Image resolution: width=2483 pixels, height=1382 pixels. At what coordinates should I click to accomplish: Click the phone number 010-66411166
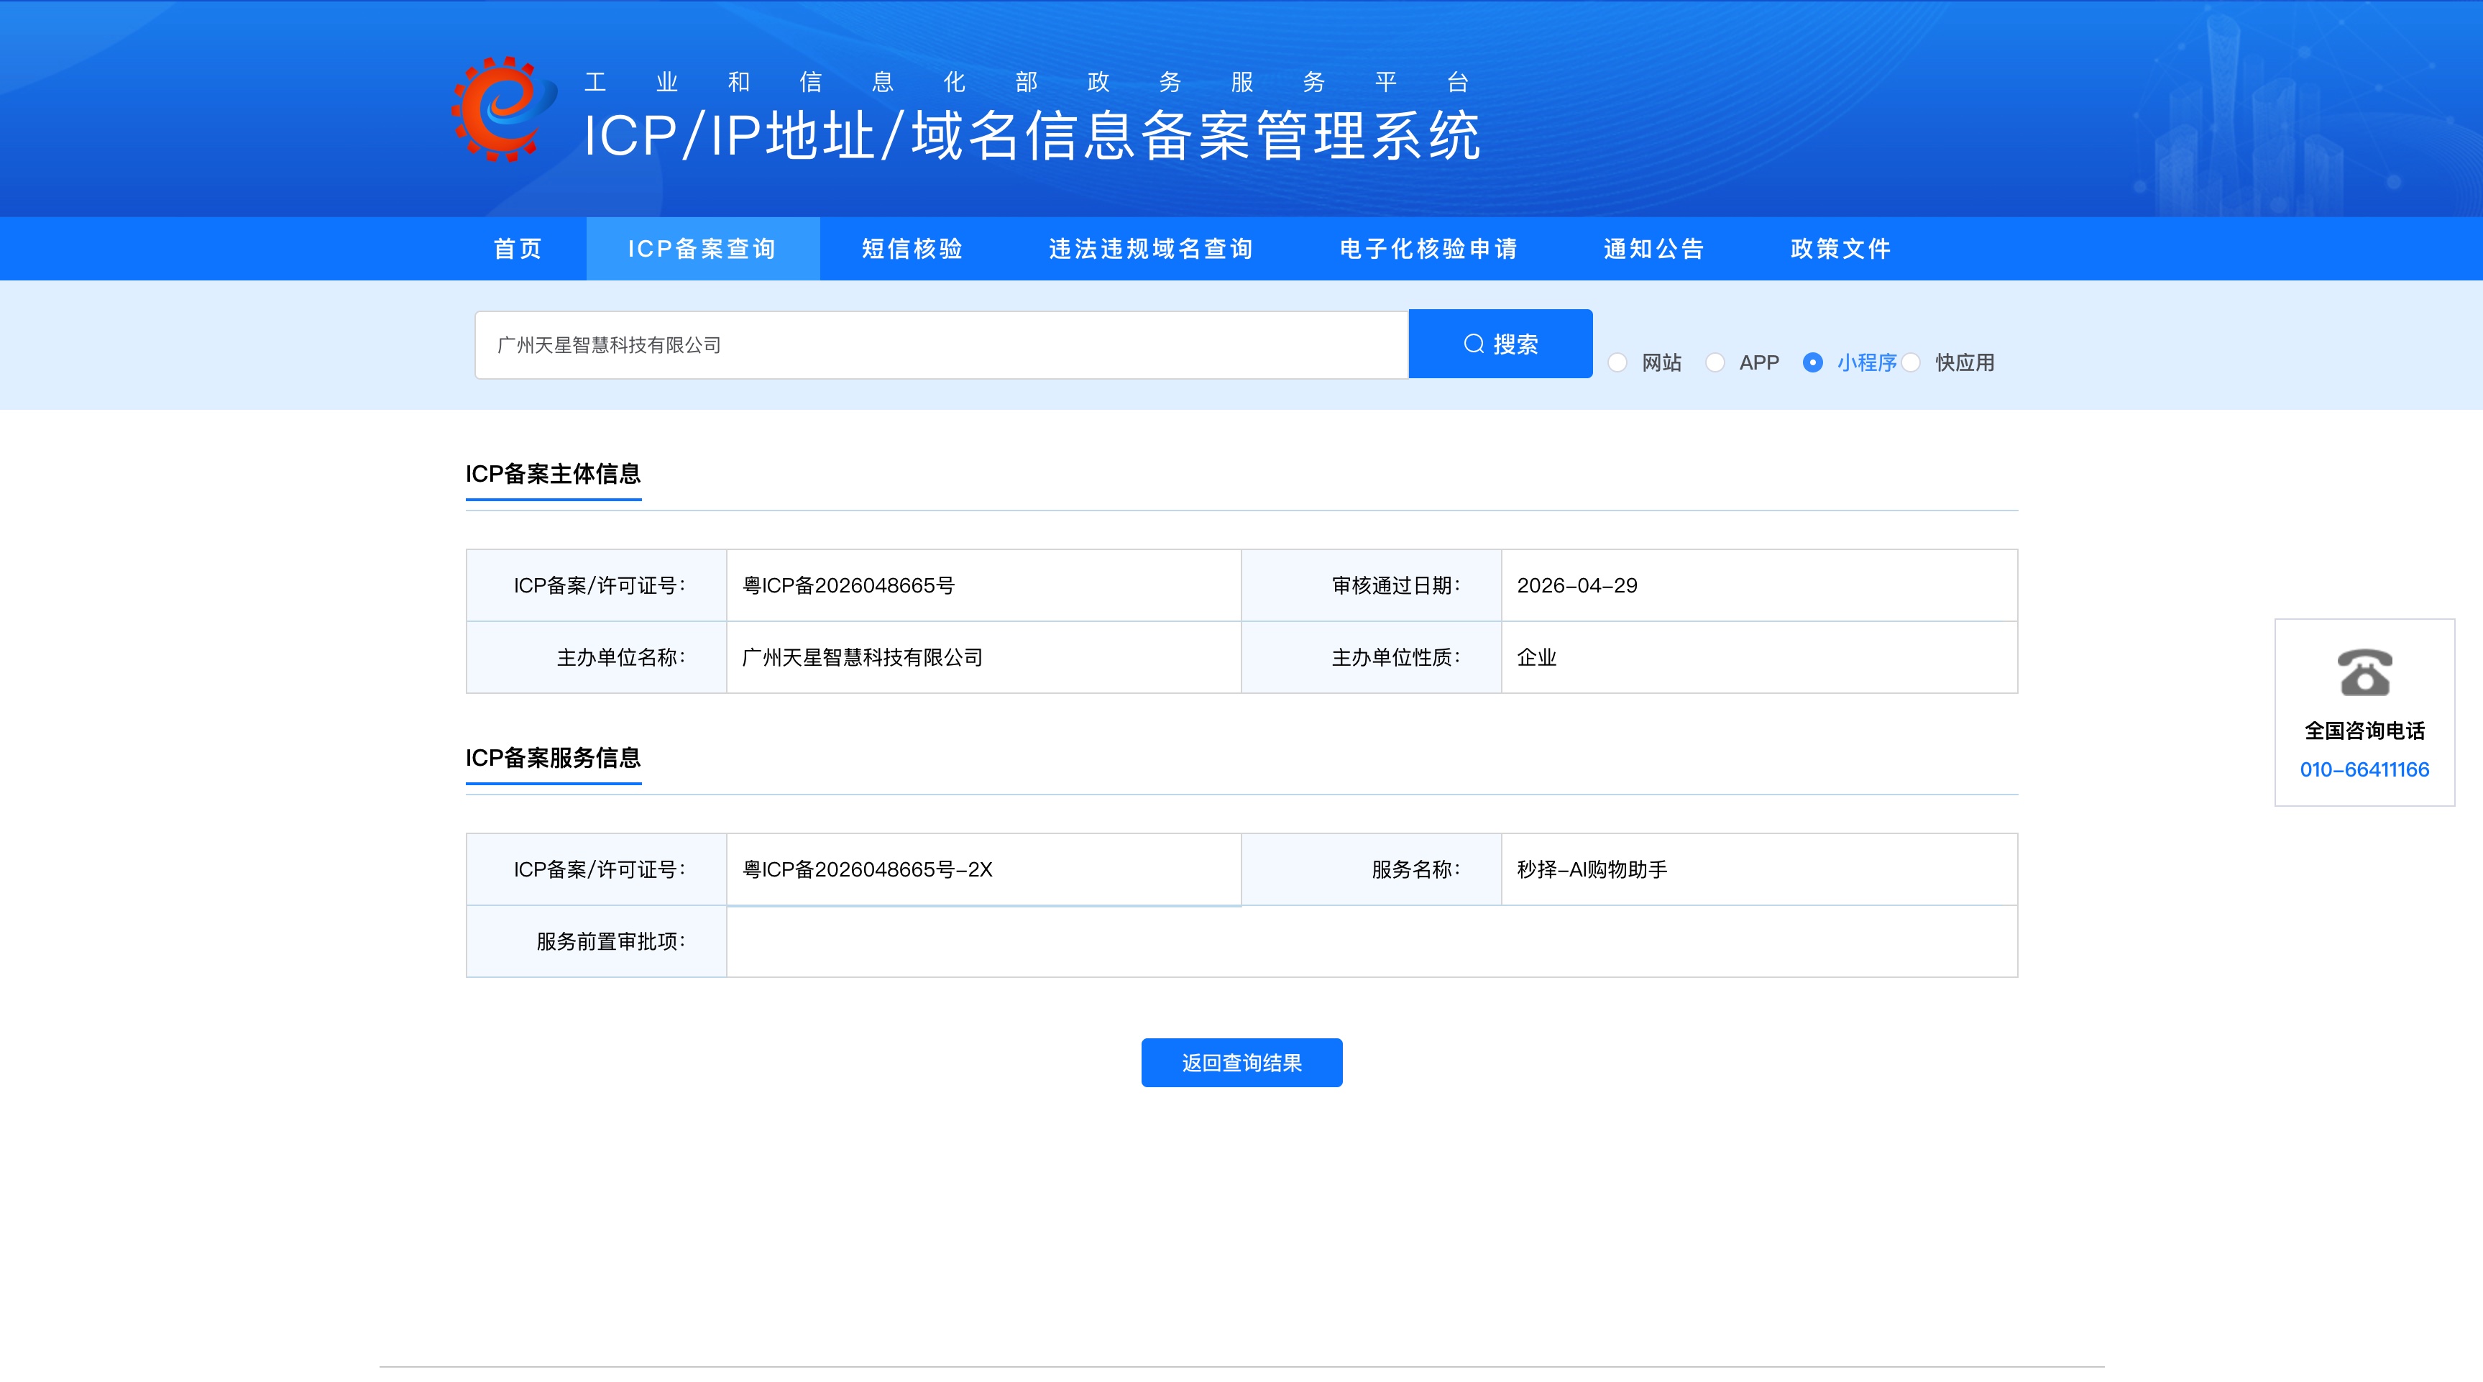point(2364,769)
